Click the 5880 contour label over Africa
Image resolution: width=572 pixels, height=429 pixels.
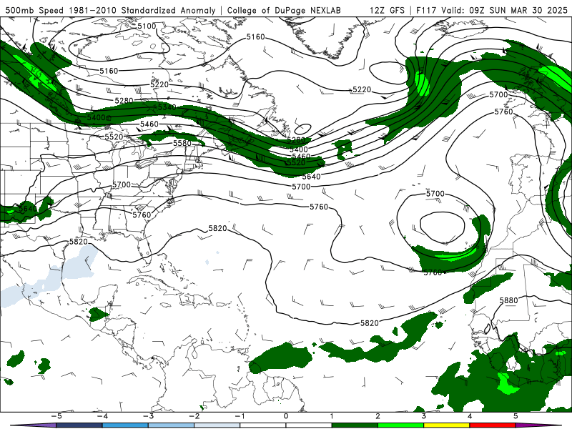[508, 300]
